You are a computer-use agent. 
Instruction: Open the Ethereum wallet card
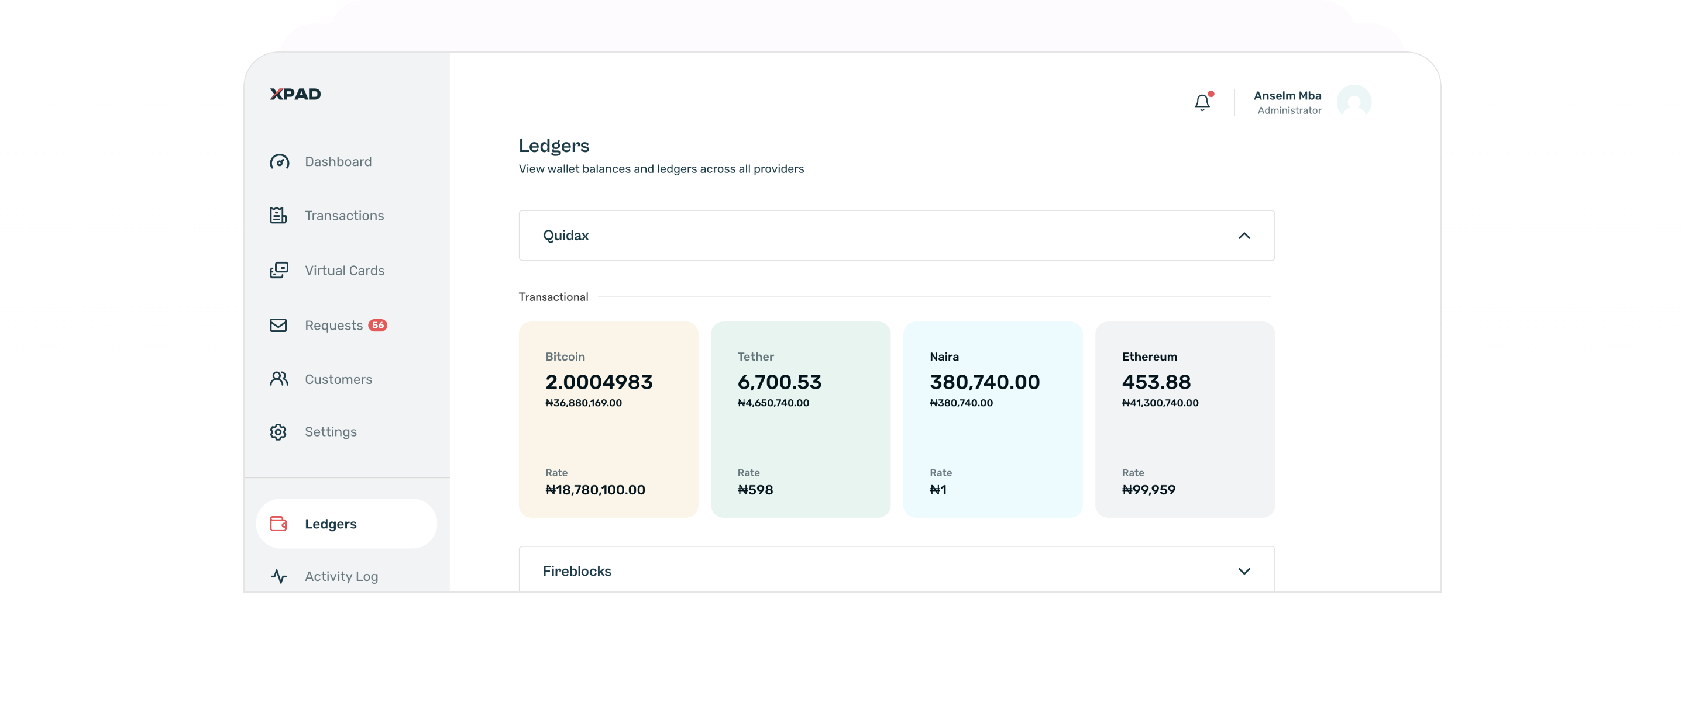[x=1185, y=419]
